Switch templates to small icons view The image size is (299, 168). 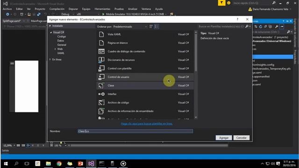[x=151, y=27]
